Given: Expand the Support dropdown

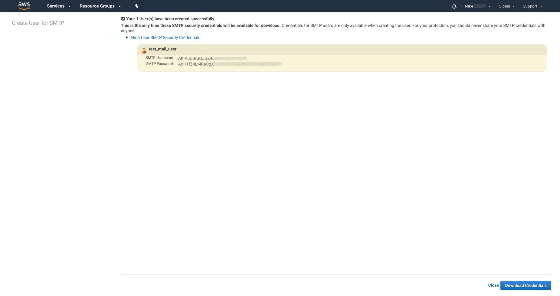Looking at the screenshot, I should click(532, 6).
